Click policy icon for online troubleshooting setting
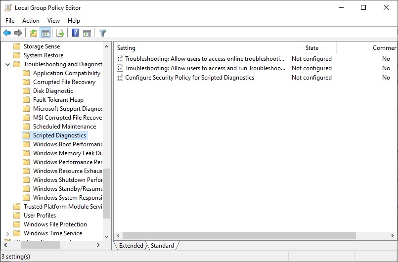398x262 pixels. tap(120, 59)
